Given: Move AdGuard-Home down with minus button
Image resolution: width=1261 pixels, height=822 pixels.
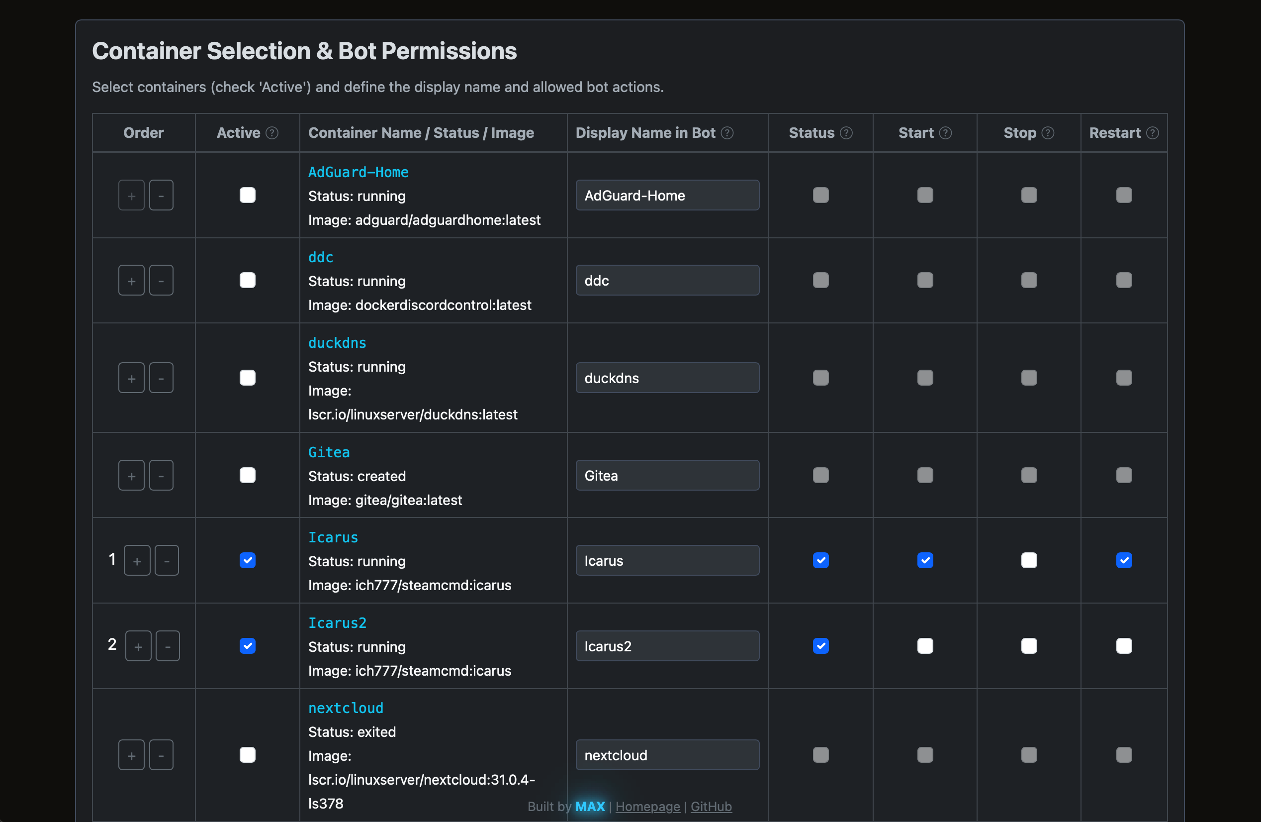Looking at the screenshot, I should pyautogui.click(x=161, y=195).
